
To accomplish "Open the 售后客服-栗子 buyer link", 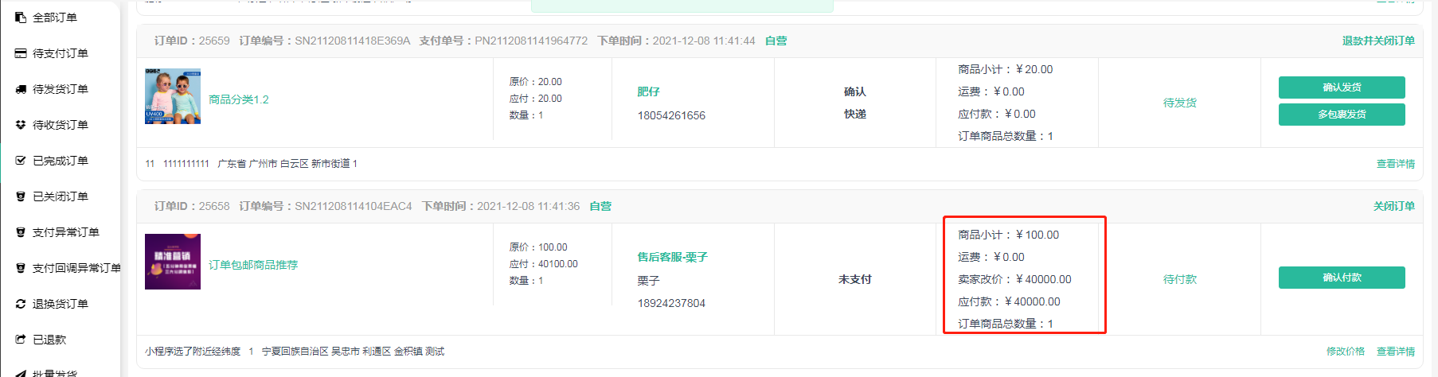I will (672, 257).
